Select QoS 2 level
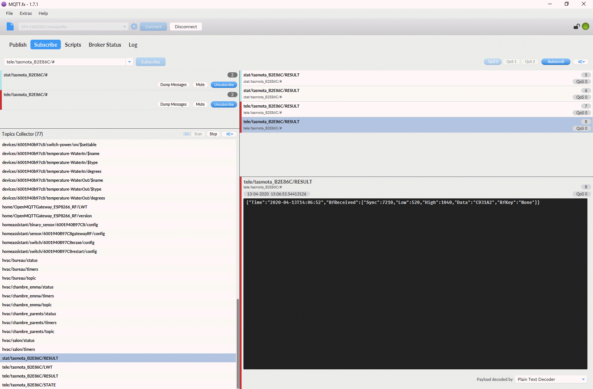593x389 pixels. tap(530, 62)
